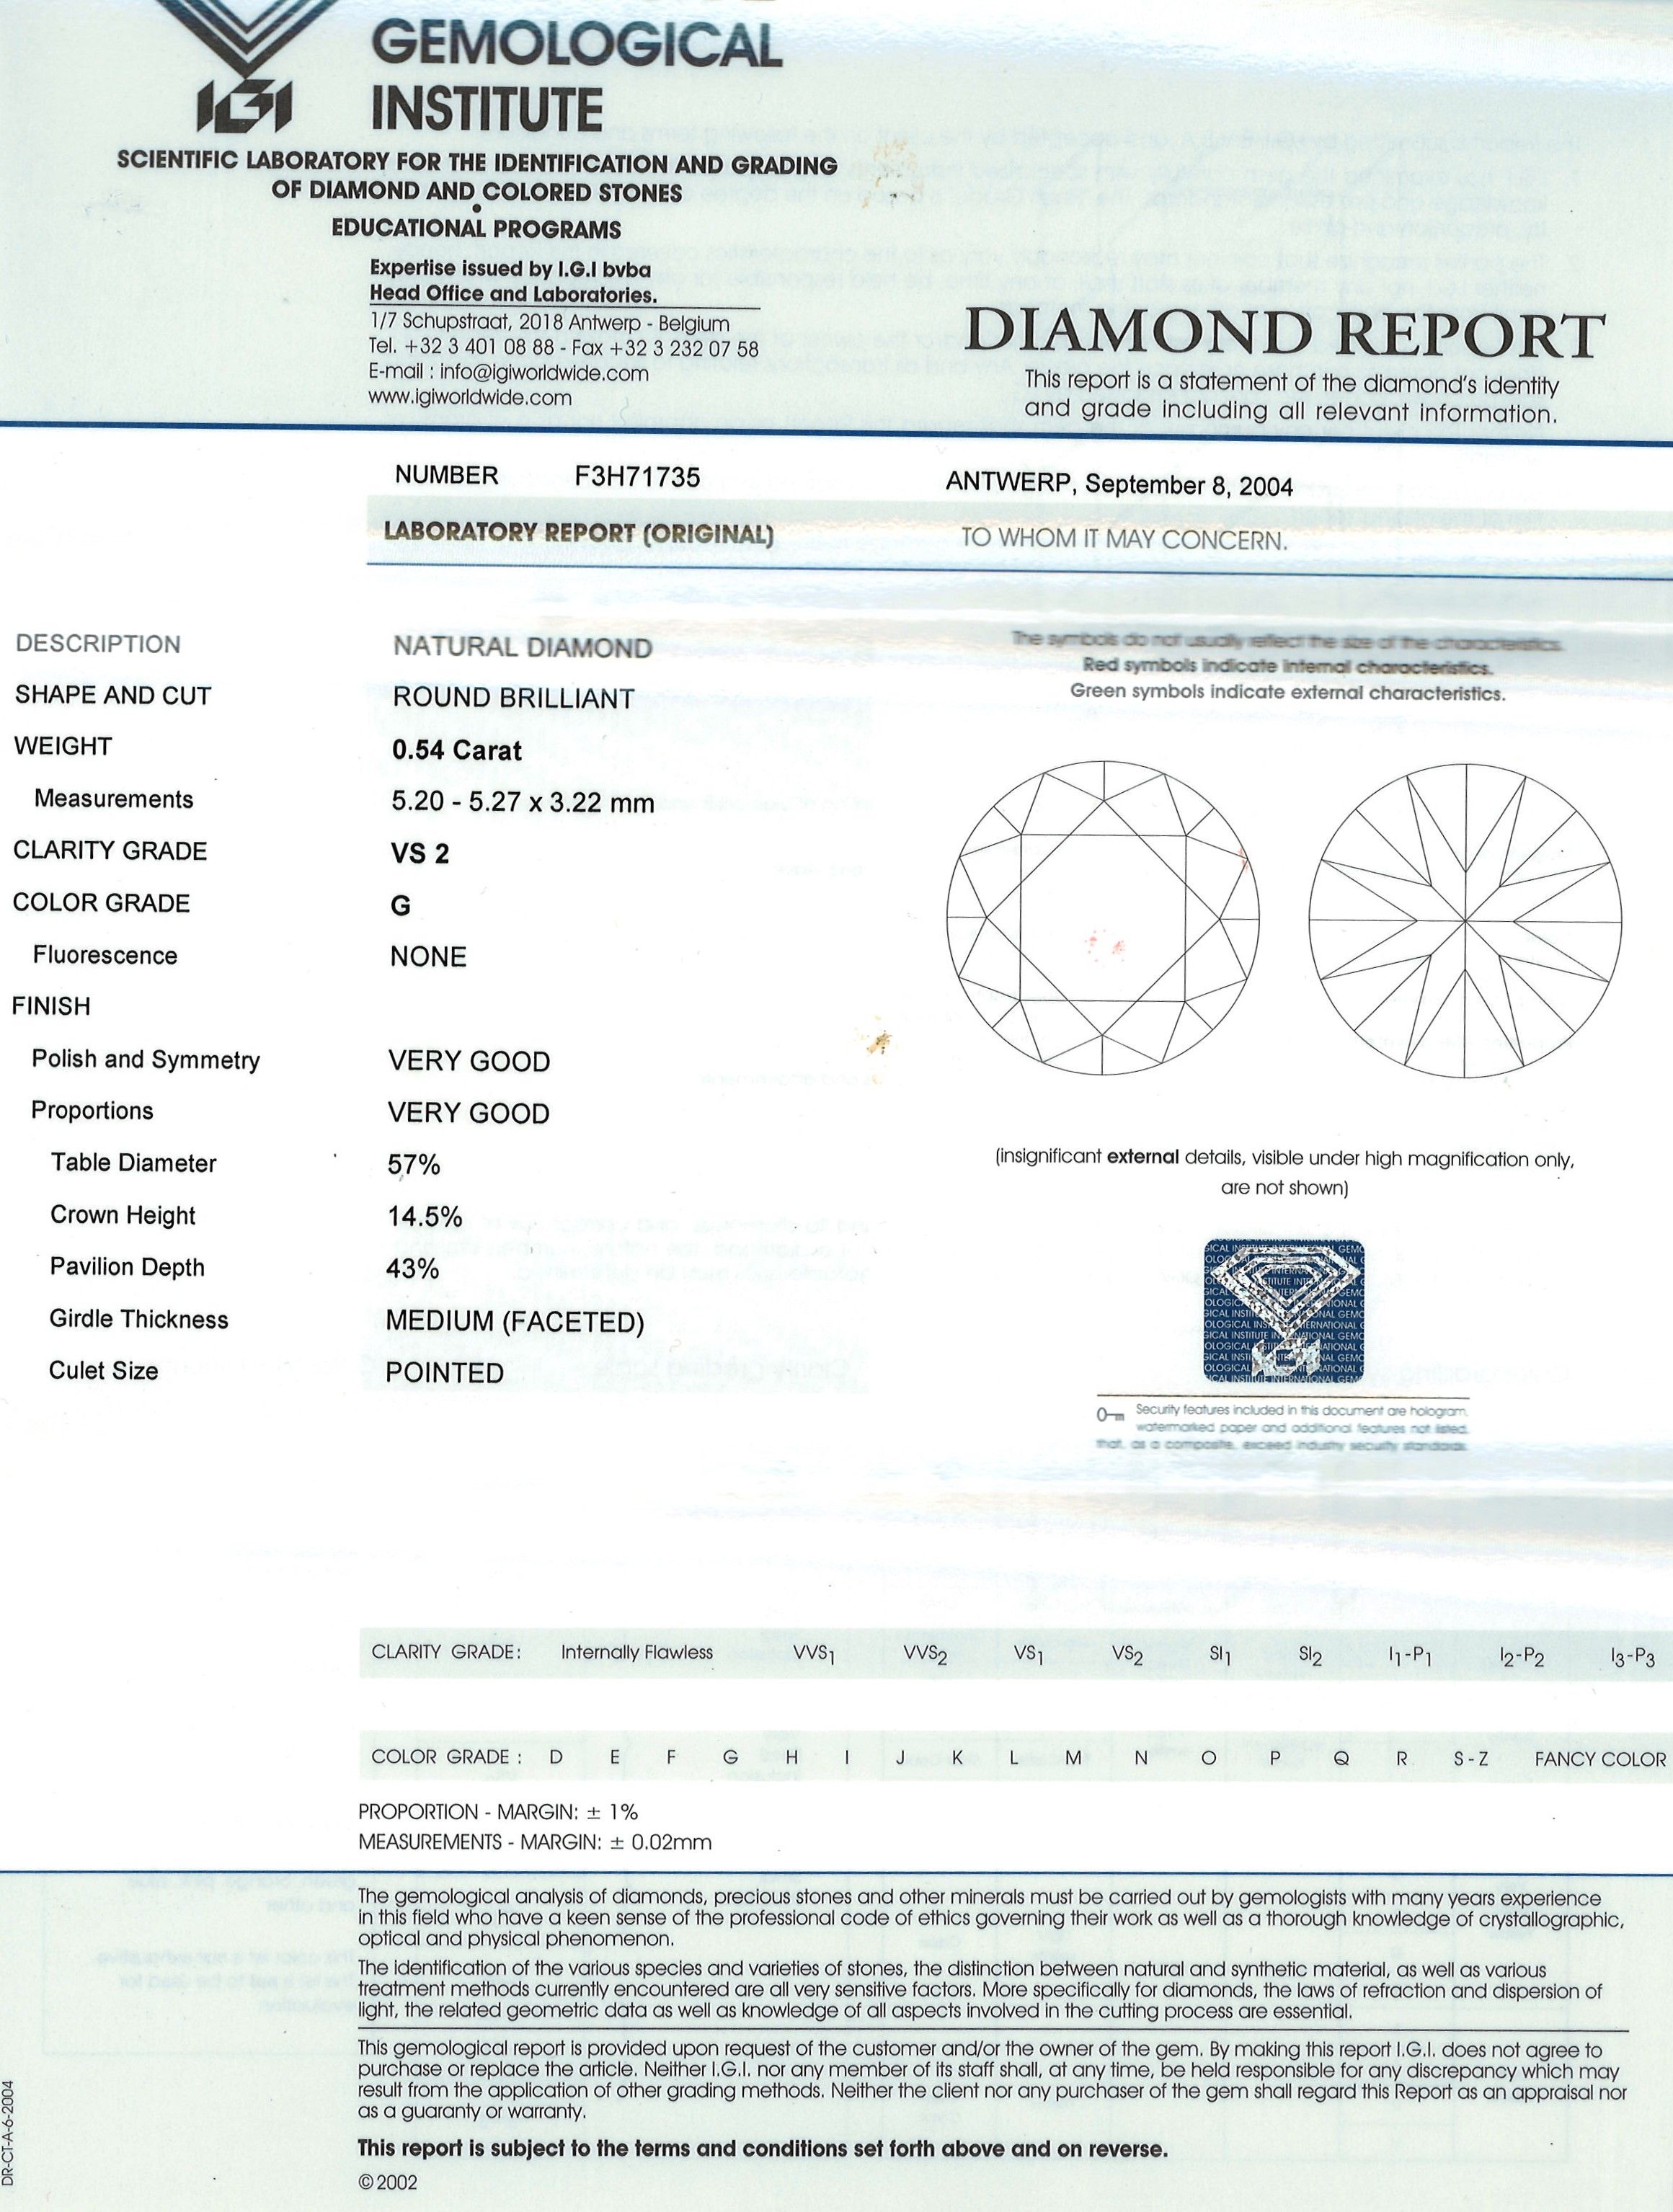The image size is (1673, 2212).
Task: Click the www.igiworldwide.com website link
Action: 470,397
